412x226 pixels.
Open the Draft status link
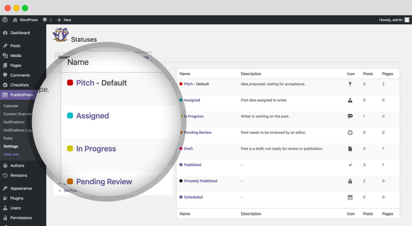coord(188,149)
